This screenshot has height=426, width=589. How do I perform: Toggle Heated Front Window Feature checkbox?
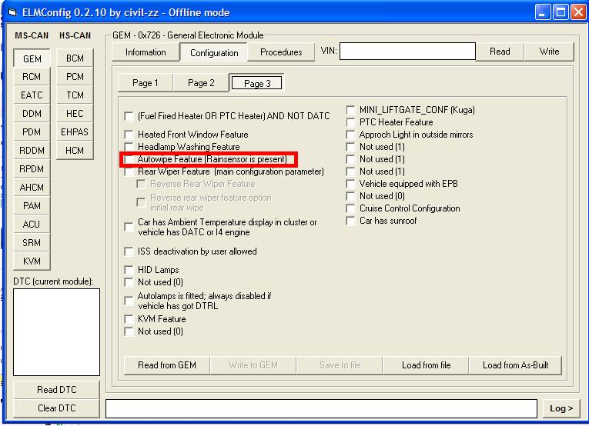129,135
